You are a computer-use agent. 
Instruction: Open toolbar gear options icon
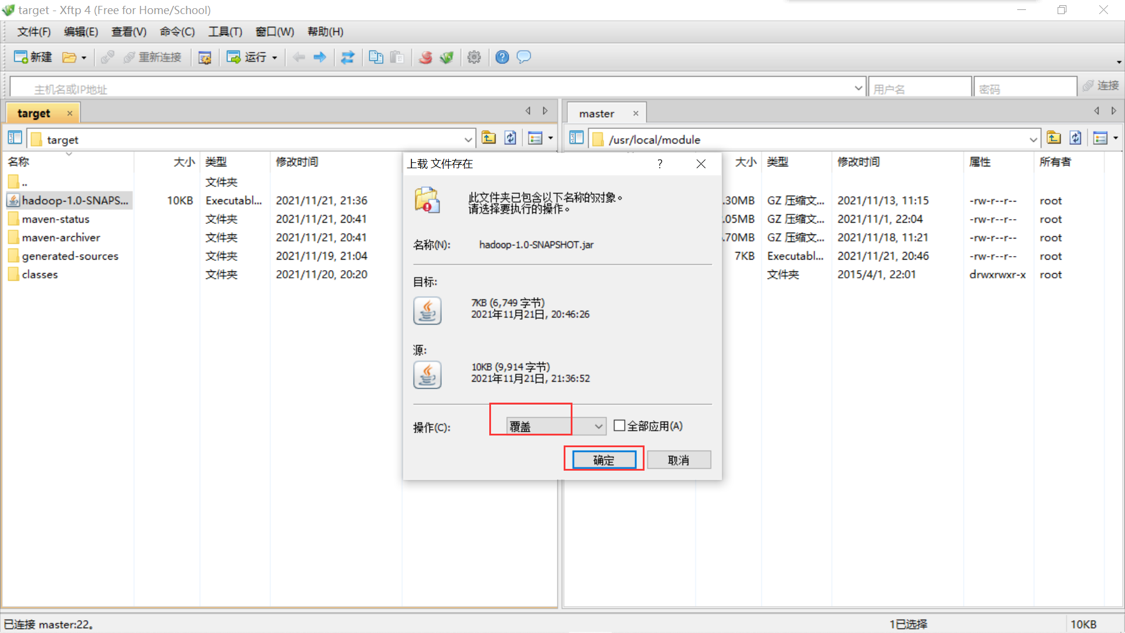pos(474,57)
